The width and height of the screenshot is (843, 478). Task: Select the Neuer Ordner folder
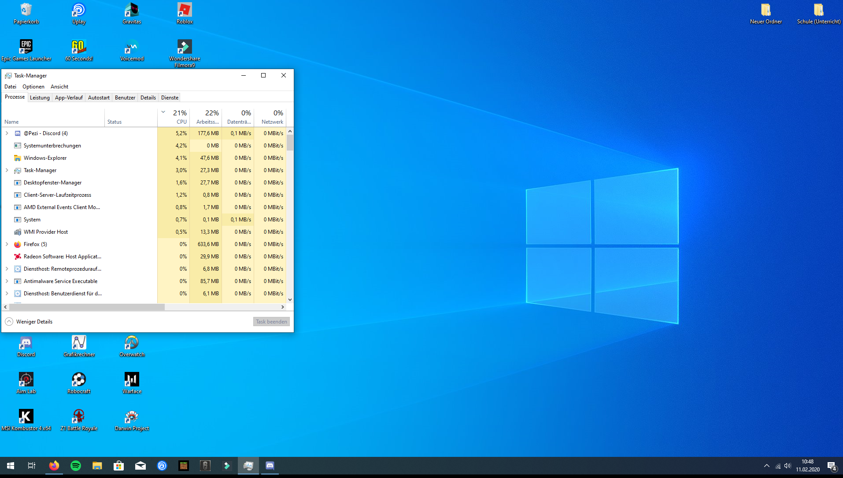766,14
